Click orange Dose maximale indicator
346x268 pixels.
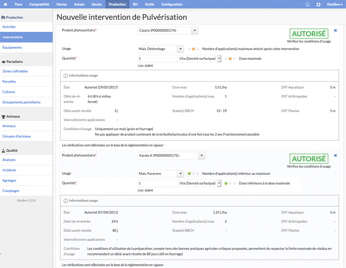[x=230, y=59]
